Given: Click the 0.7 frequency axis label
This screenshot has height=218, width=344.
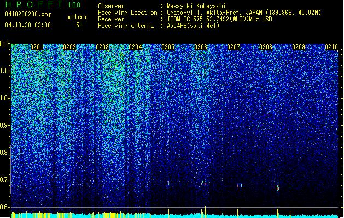Looking at the screenshot, I should pyautogui.click(x=5, y=180).
